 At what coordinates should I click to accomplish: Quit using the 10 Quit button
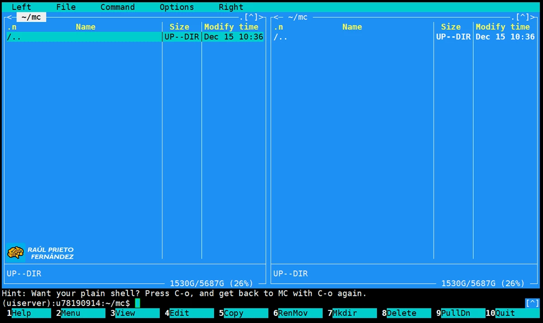[510, 313]
